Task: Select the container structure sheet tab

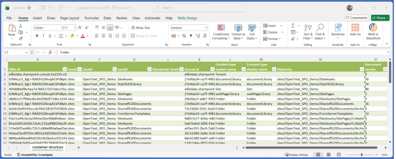Action: tap(48, 147)
